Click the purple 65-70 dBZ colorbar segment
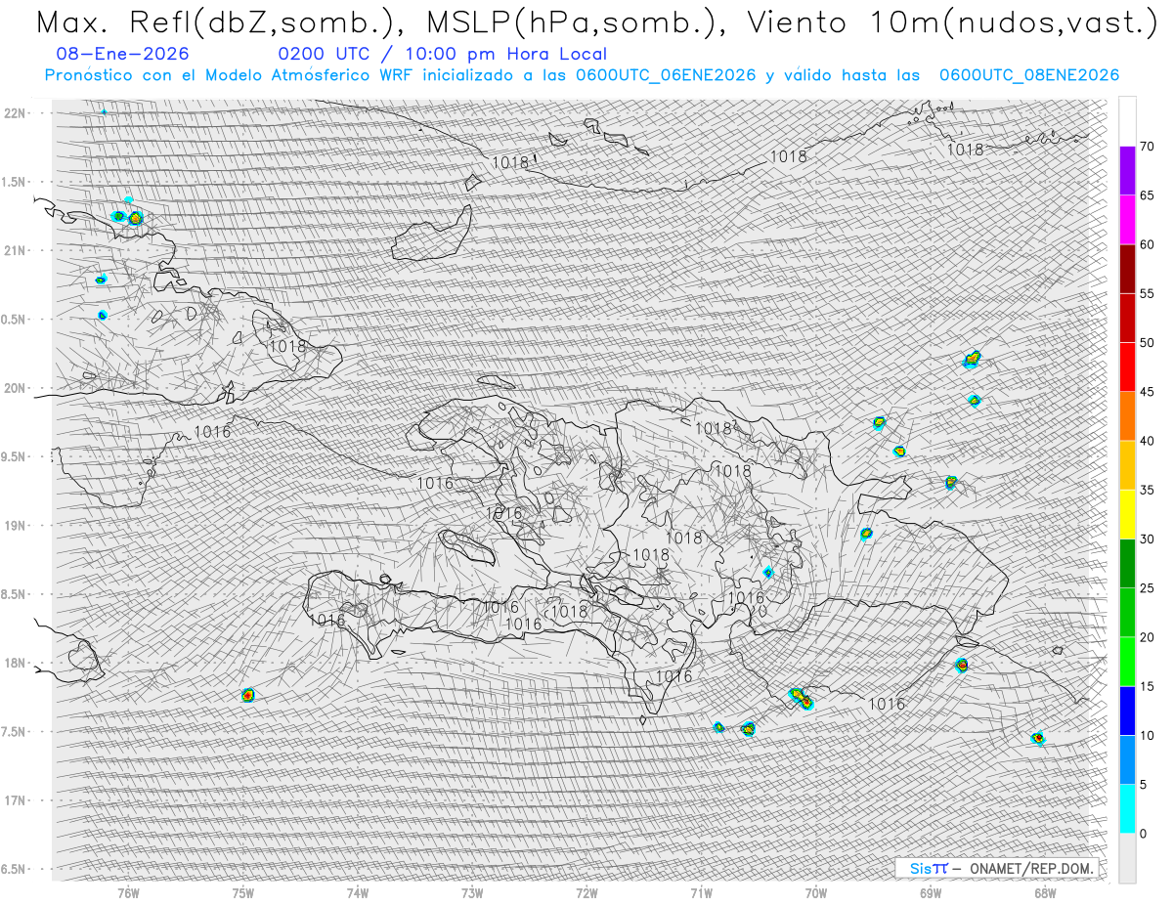 point(1127,171)
